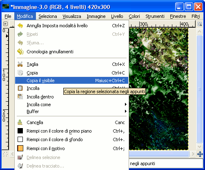Toggle the quick mask button at the bottom left

click(5, 154)
